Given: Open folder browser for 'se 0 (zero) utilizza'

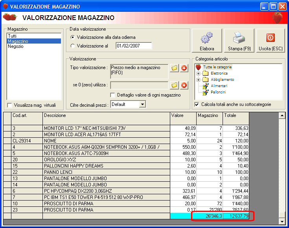Looking at the screenshot, I should [x=174, y=85].
